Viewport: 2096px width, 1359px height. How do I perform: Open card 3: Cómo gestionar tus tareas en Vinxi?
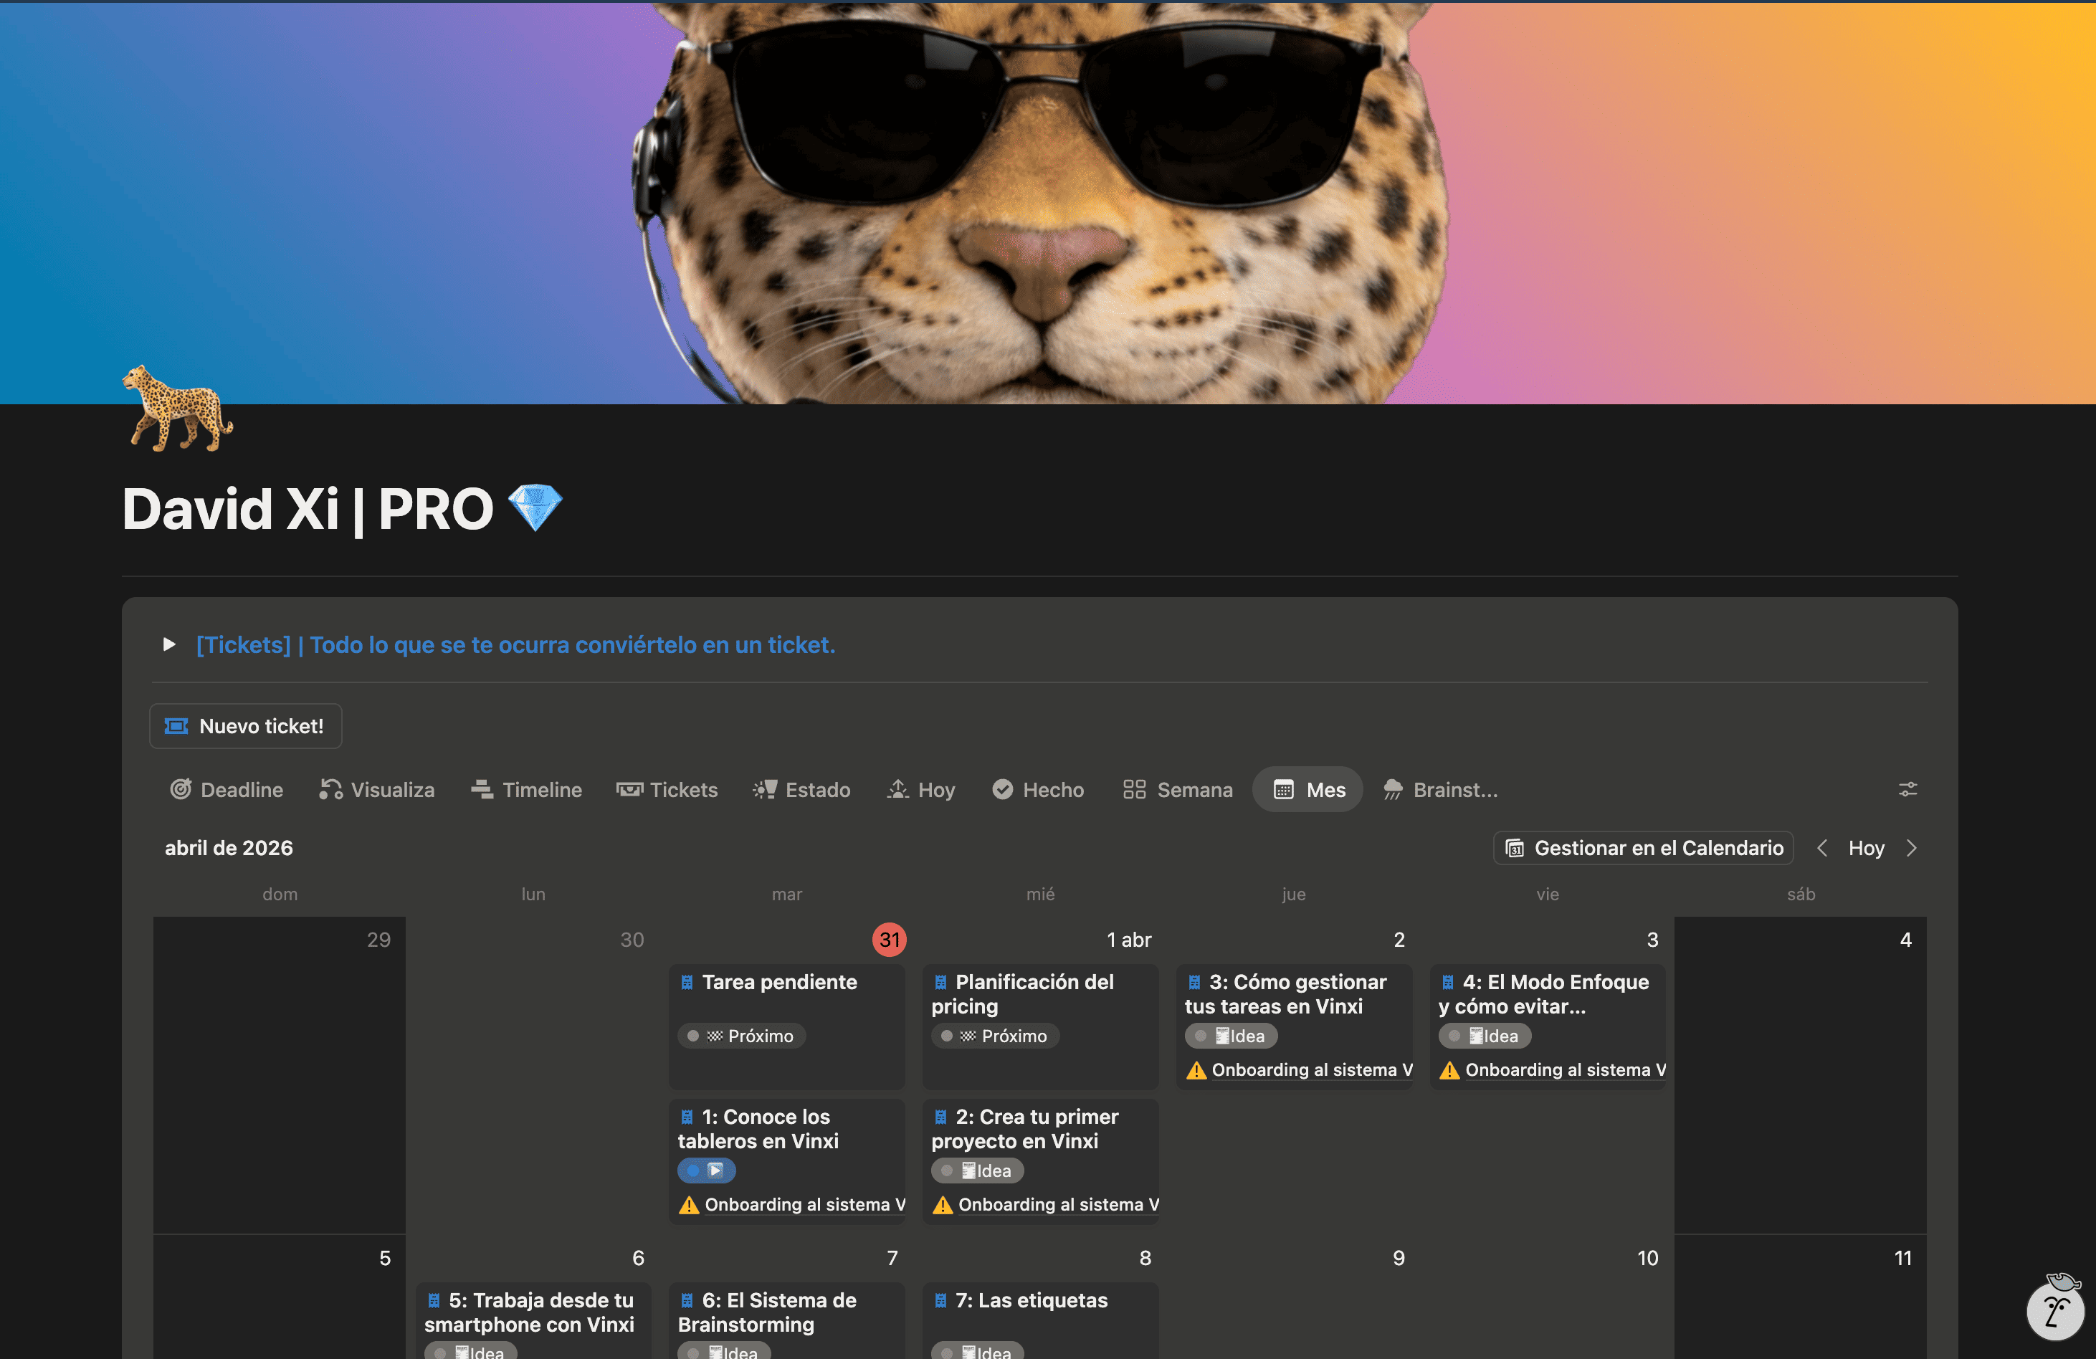pyautogui.click(x=1295, y=1026)
